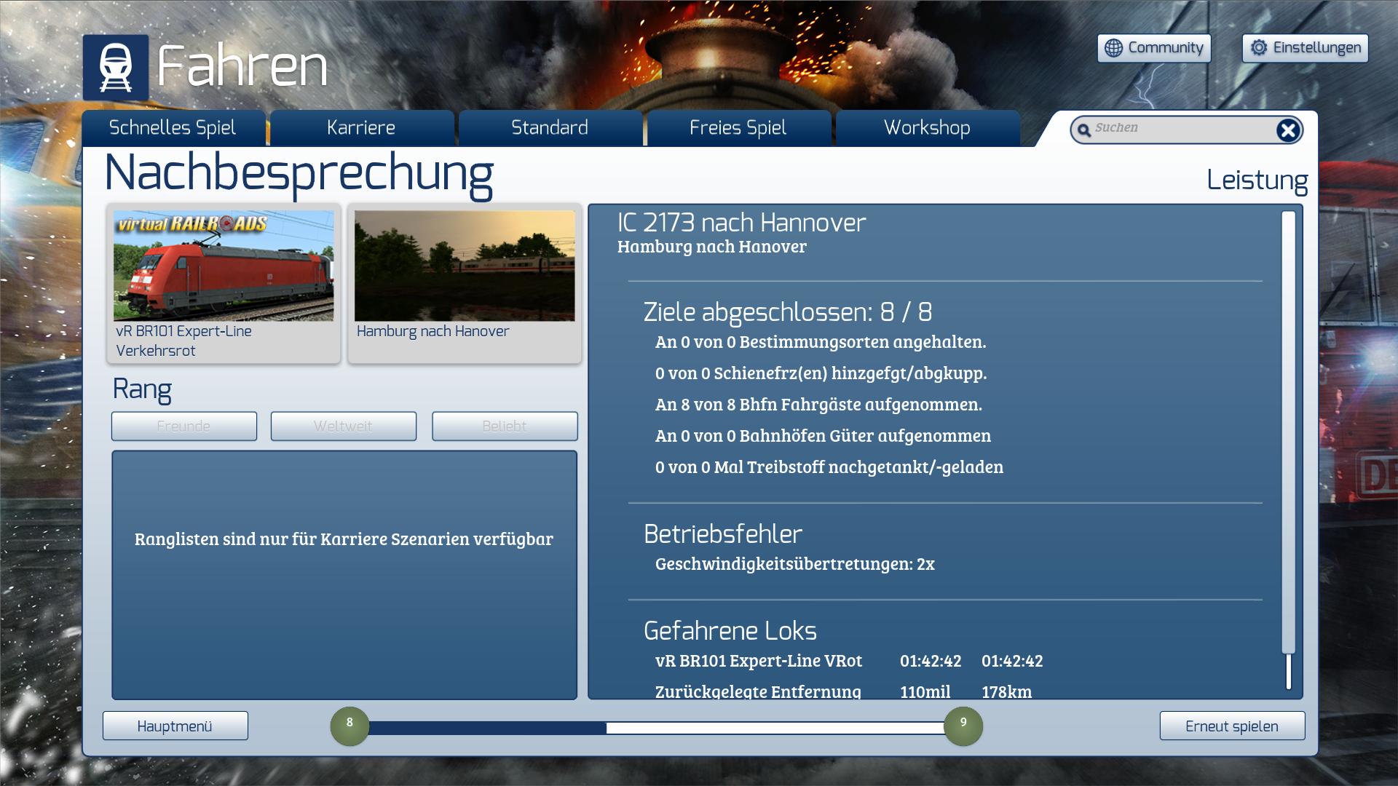Screen dimensions: 1398x786
Task: Open the Schnelles Spiel tab
Action: point(173,128)
